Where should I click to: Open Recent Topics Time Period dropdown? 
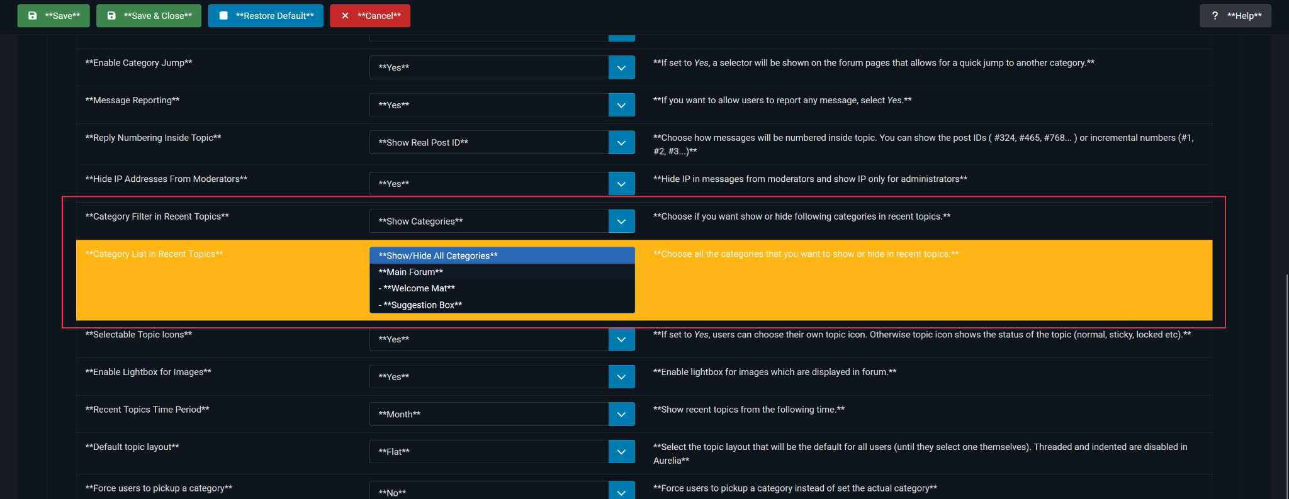tap(621, 414)
